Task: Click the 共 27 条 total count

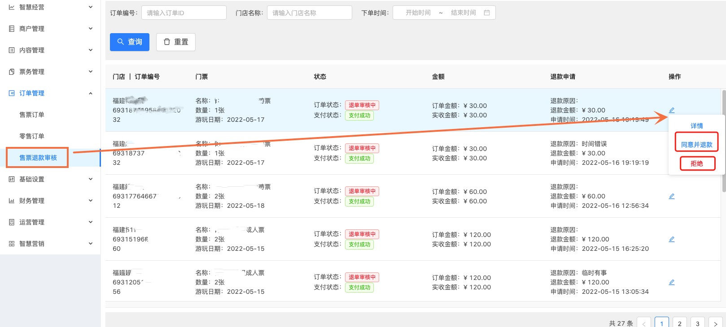Action: (621, 323)
